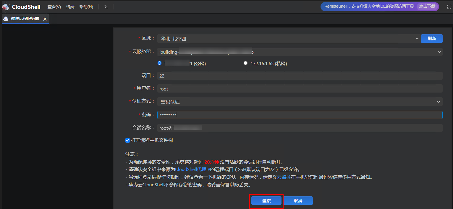Click the CloudShell logo icon

click(6, 7)
